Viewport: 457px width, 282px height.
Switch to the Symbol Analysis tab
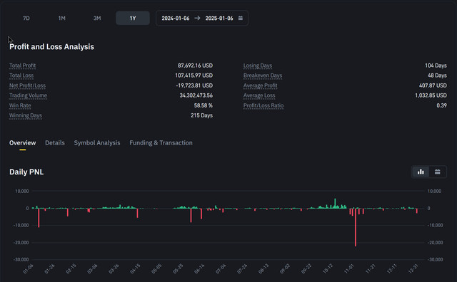[x=97, y=142]
